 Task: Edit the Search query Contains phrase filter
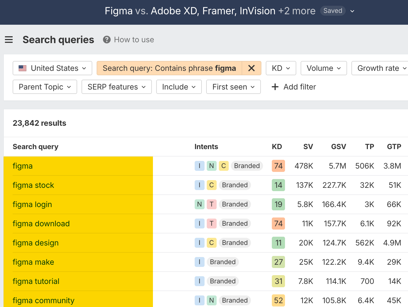coord(169,68)
